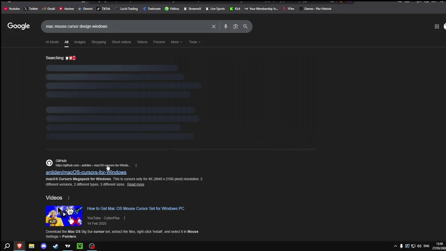
Task: Open microphone tray icon
Action: pos(401,246)
